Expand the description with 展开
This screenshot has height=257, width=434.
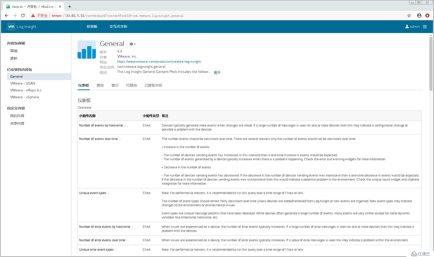point(217,72)
